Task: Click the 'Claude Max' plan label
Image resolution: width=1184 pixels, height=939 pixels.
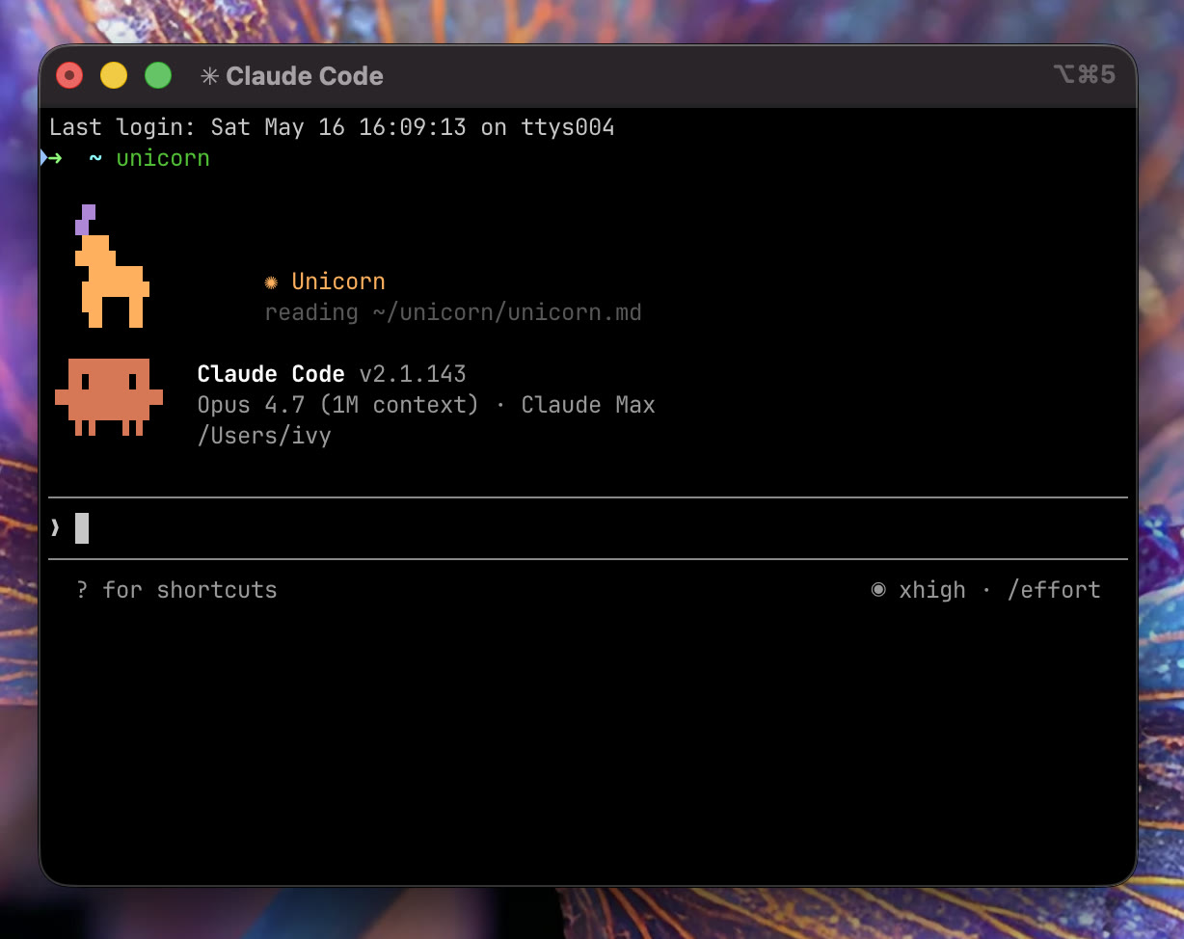Action: (588, 405)
